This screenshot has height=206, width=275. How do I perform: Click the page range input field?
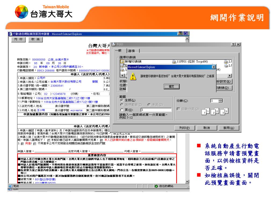tap(156, 110)
